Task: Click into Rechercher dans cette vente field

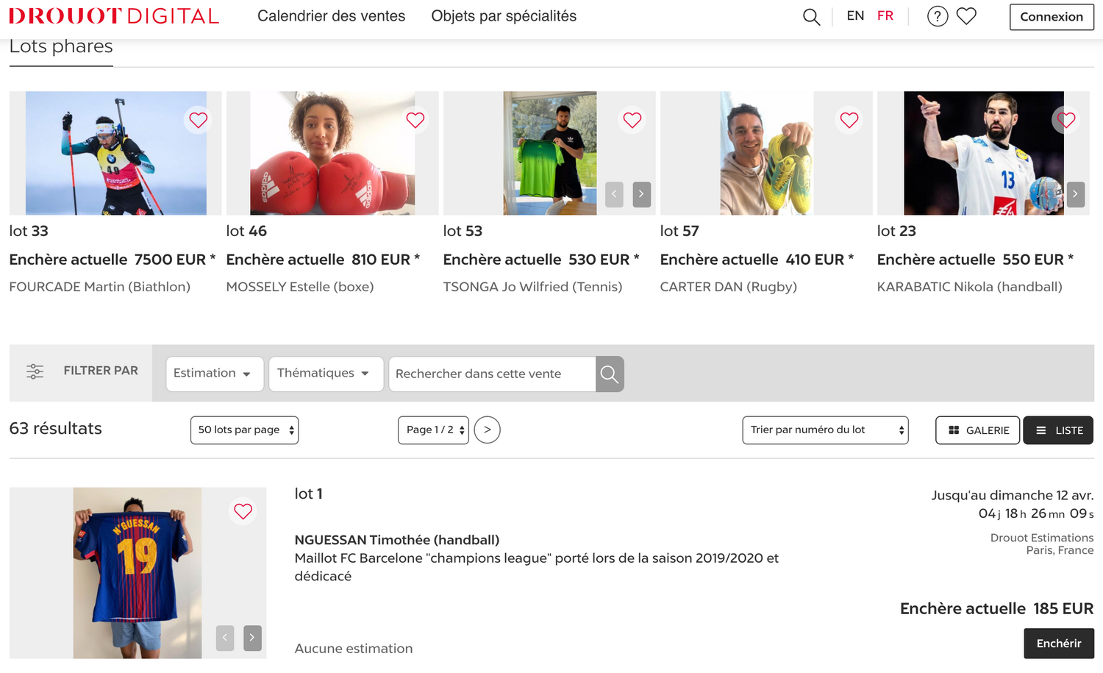Action: pyautogui.click(x=492, y=374)
